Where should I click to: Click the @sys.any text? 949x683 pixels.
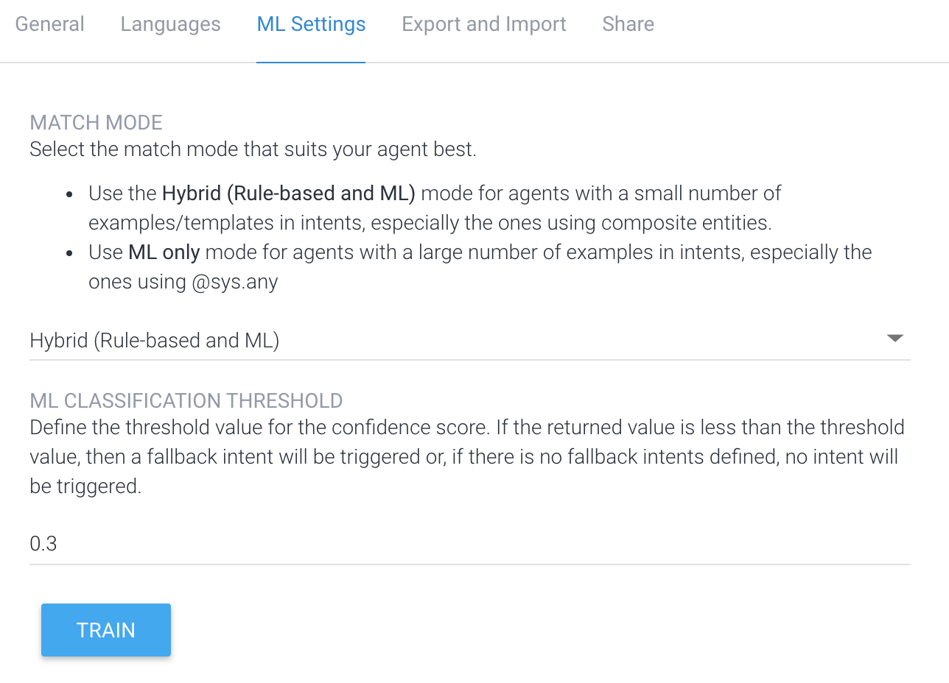pyautogui.click(x=234, y=282)
